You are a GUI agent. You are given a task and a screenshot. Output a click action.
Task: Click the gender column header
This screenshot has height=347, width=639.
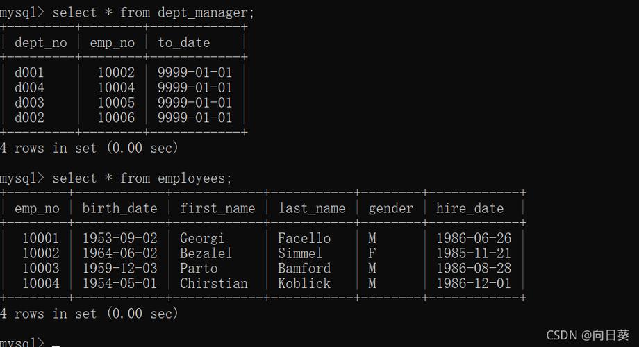[x=390, y=208]
